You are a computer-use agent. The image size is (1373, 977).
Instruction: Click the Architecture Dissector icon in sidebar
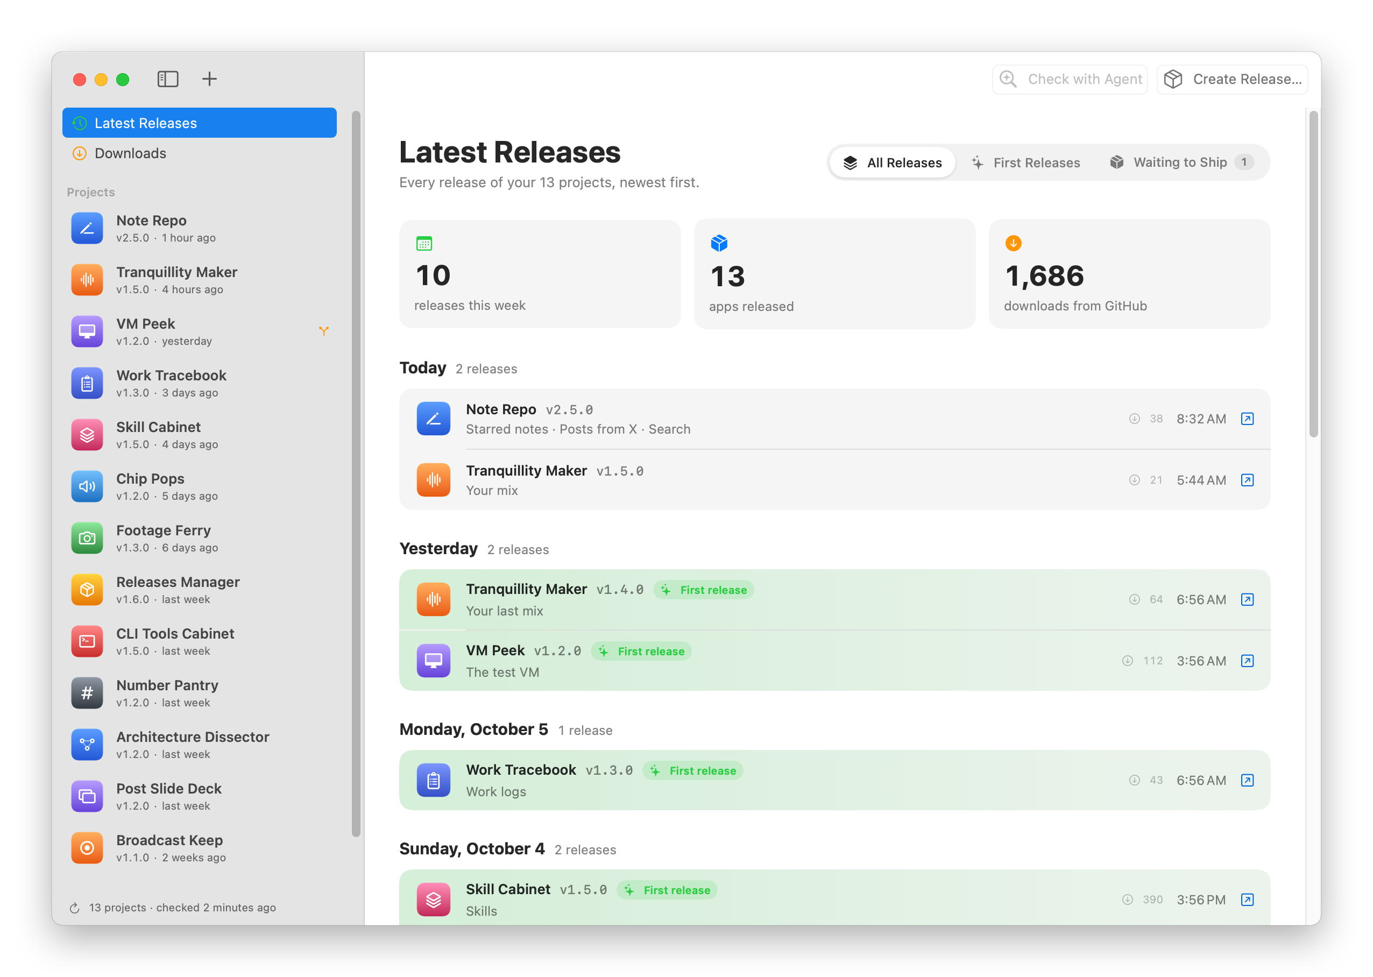pyautogui.click(x=87, y=745)
